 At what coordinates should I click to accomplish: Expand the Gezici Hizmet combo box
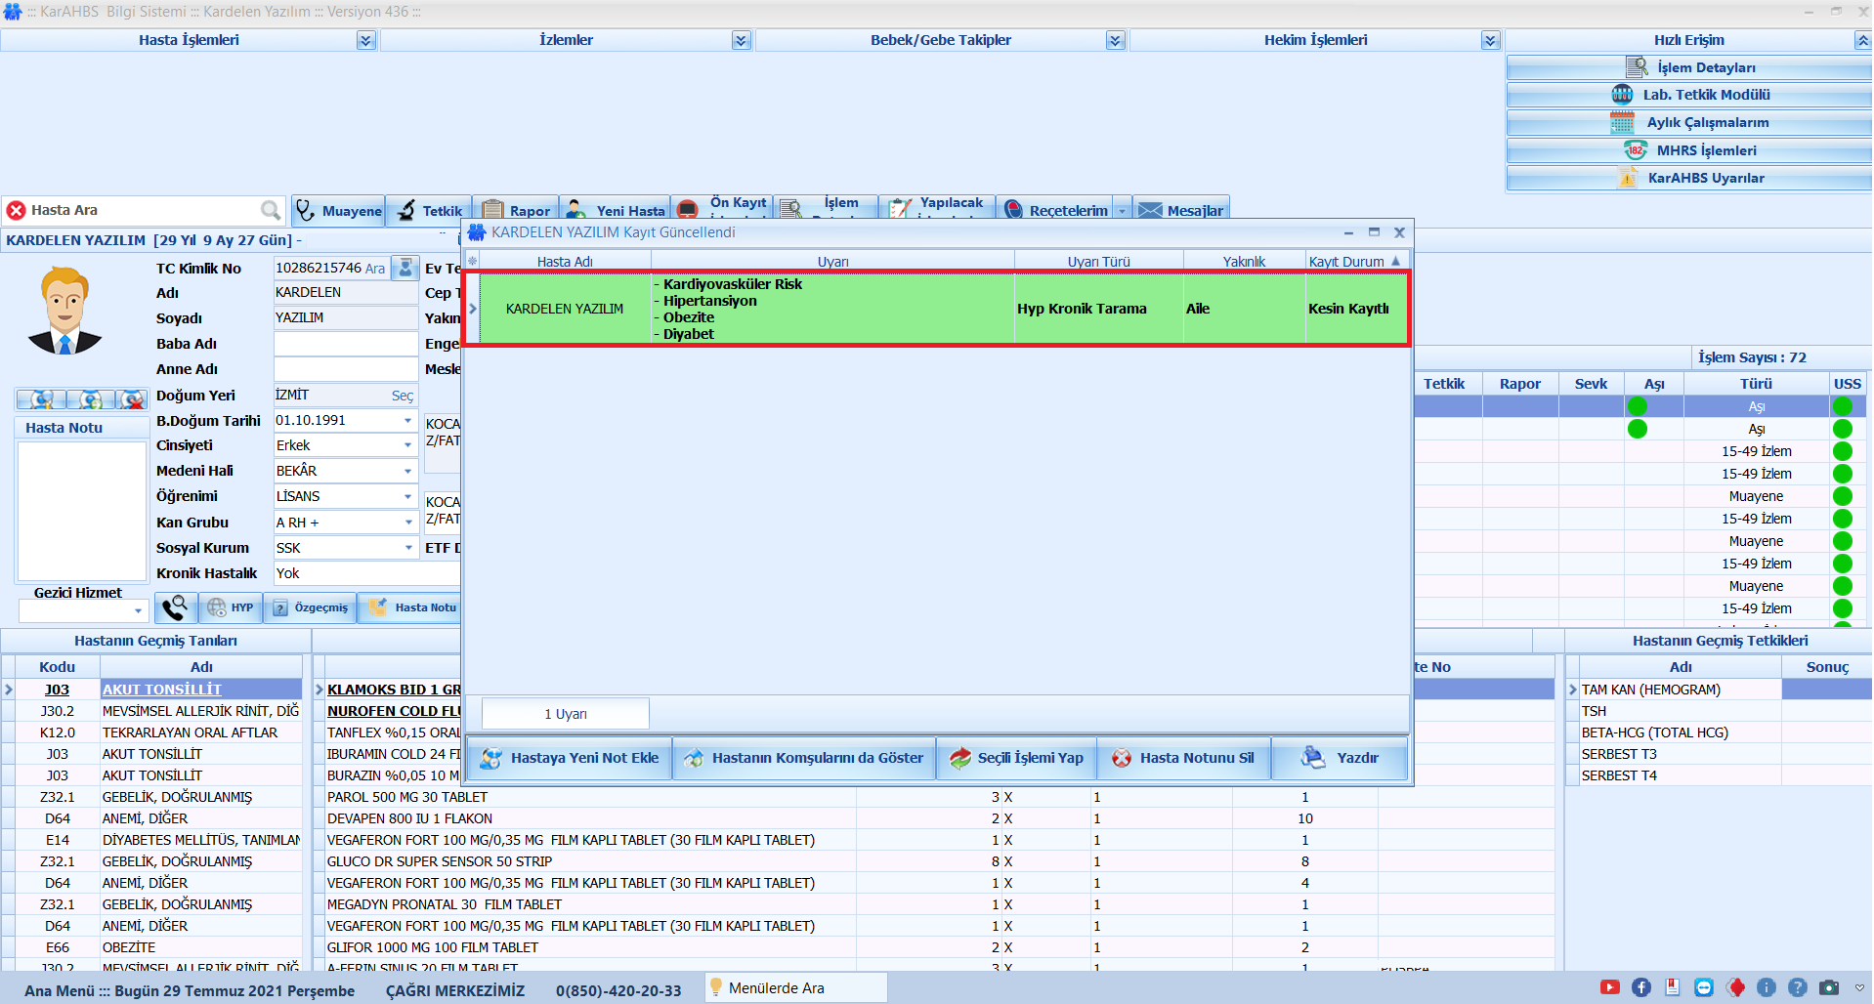tap(138, 611)
